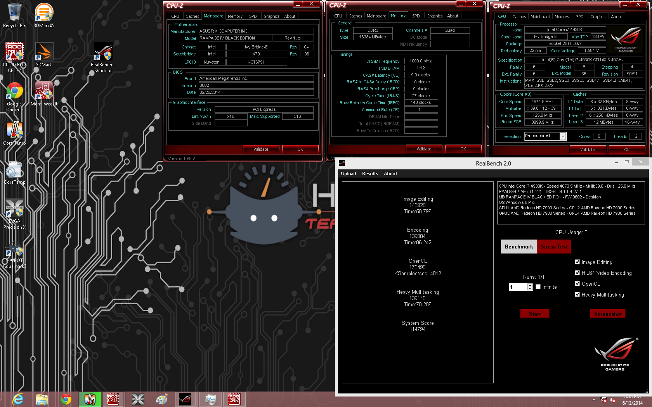The width and height of the screenshot is (652, 407).
Task: Click the Screenshot button in RealBench
Action: coord(608,314)
